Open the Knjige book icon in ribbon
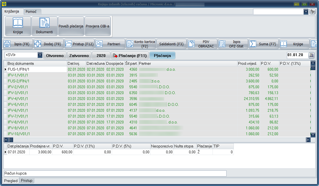 pyautogui.click(x=18, y=26)
